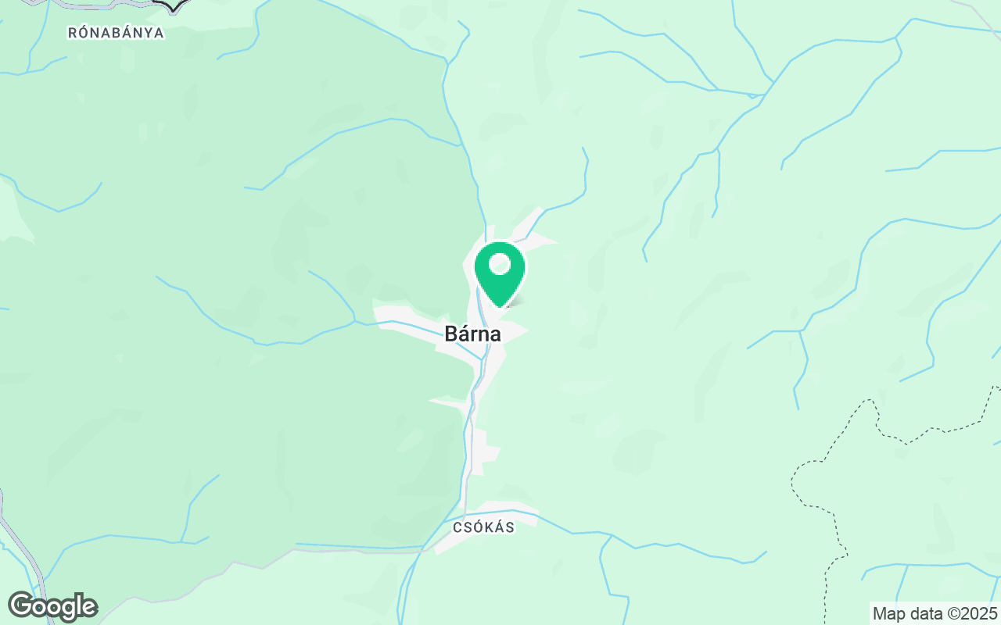Click the blue stream running through Csókás
The width and height of the screenshot is (1001, 625).
coord(500,513)
